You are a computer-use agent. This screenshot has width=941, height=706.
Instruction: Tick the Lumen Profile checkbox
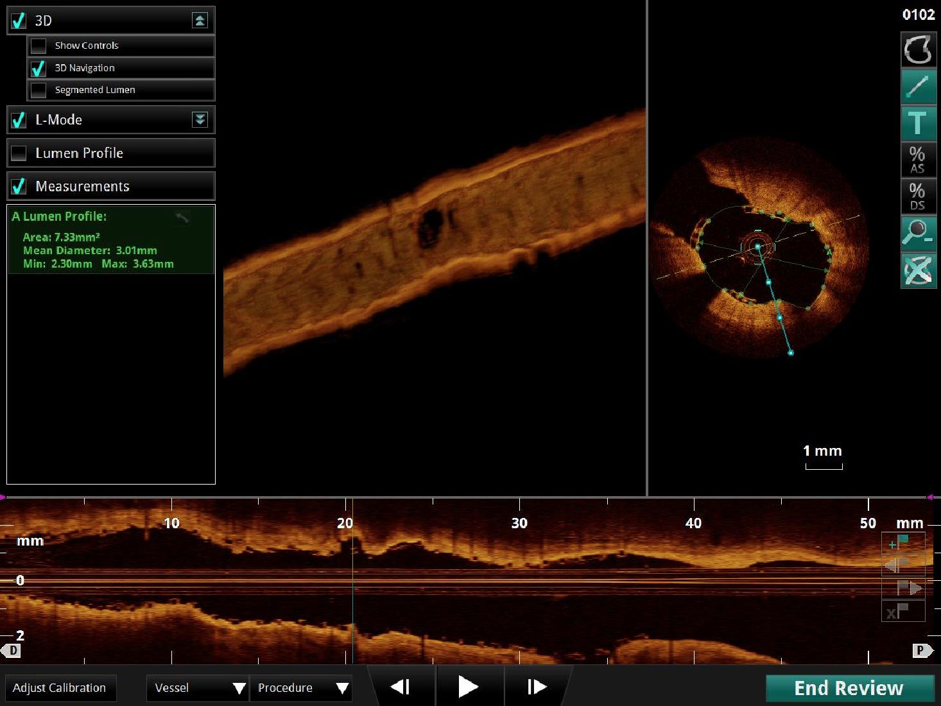(x=19, y=153)
